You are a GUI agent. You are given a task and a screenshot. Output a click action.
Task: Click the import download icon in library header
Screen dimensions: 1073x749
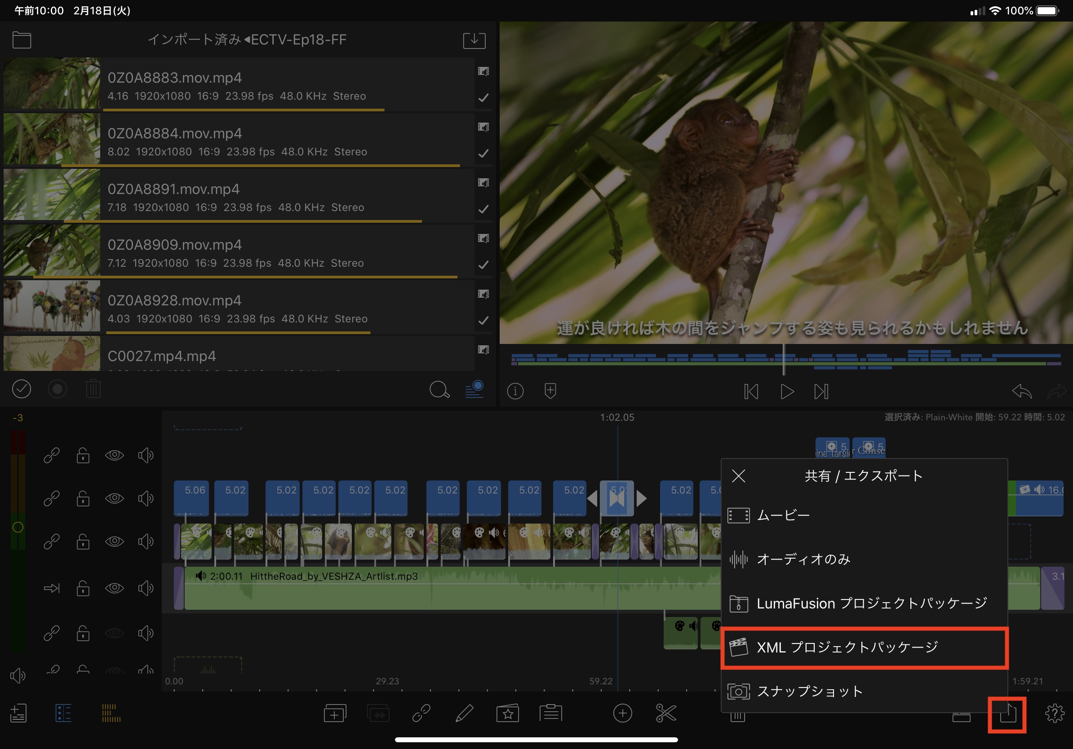point(474,40)
